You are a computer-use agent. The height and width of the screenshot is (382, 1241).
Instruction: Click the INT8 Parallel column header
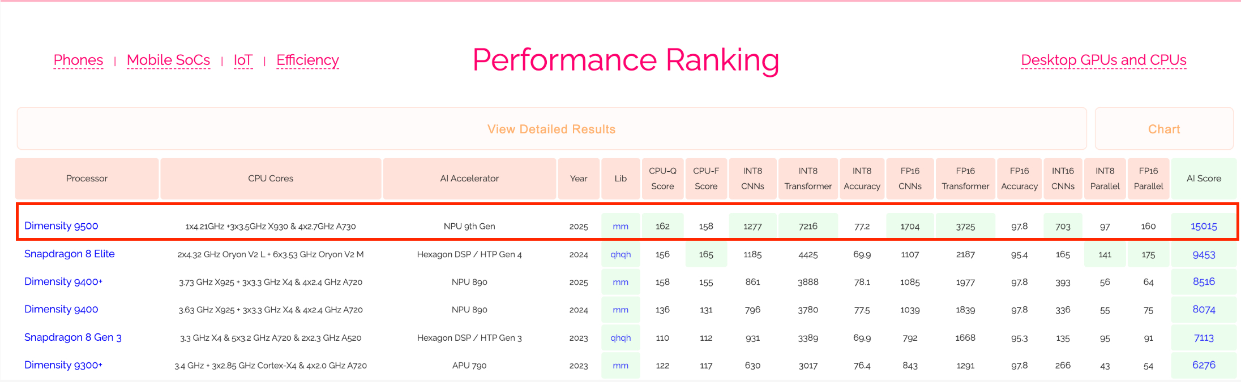pos(1105,179)
